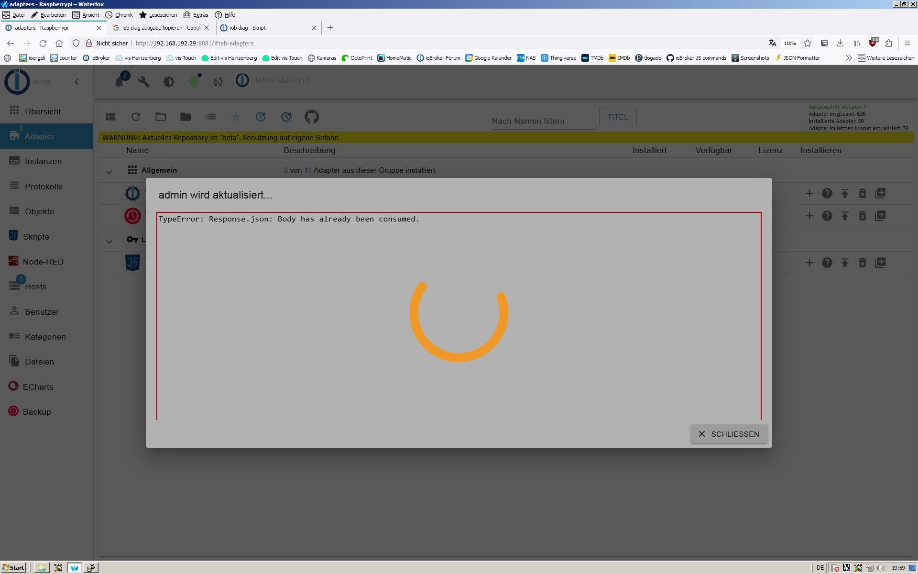Click the TITEL filter button
This screenshot has width=918, height=574.
(617, 117)
